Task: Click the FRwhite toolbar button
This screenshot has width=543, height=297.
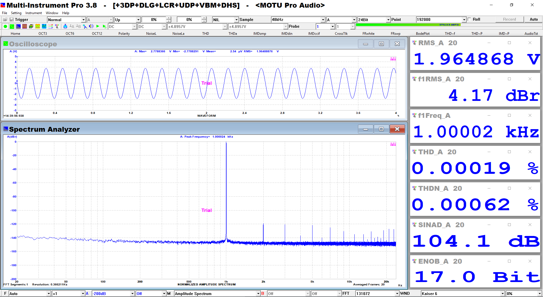Action: click(369, 33)
